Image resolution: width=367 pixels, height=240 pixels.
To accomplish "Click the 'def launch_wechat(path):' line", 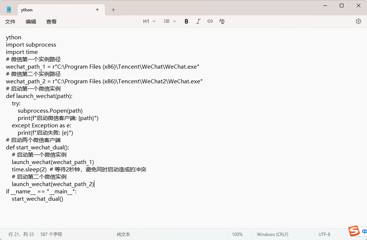I will click(x=39, y=96).
